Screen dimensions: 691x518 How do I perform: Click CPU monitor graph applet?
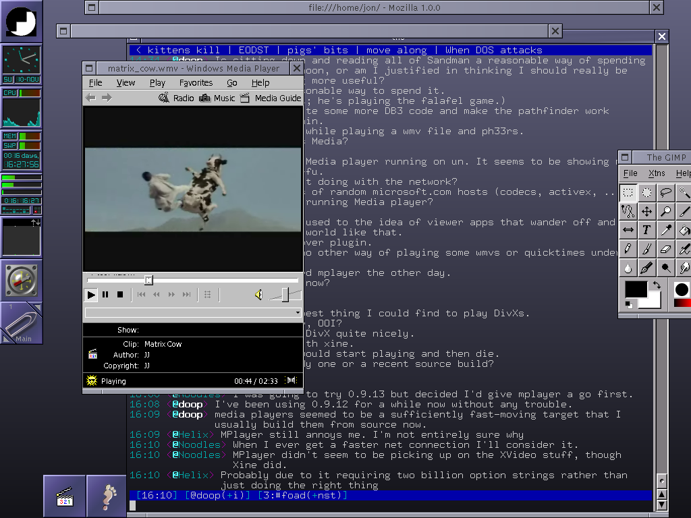pos(21,113)
